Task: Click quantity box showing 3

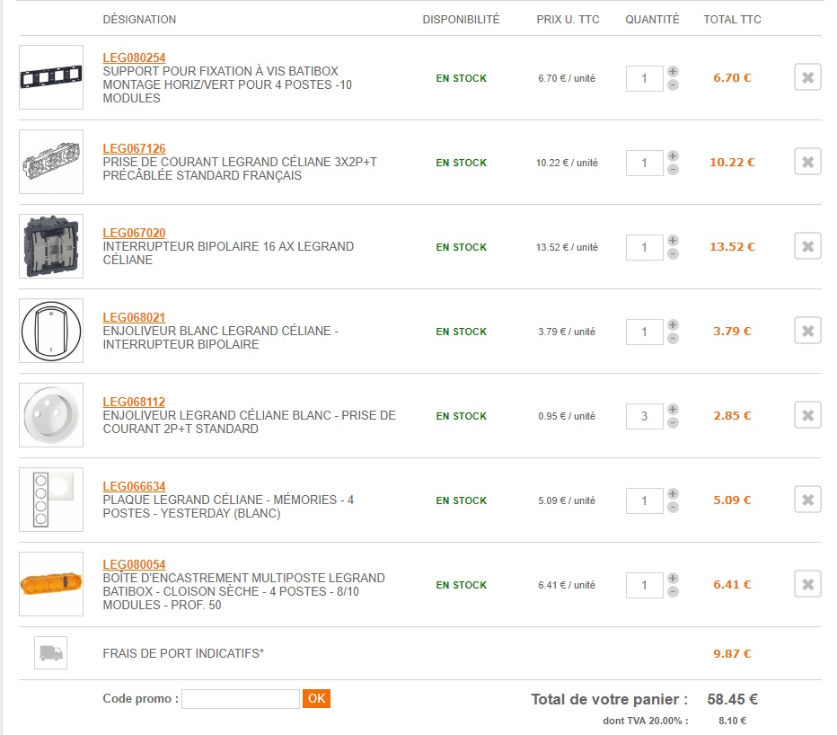Action: tap(644, 416)
